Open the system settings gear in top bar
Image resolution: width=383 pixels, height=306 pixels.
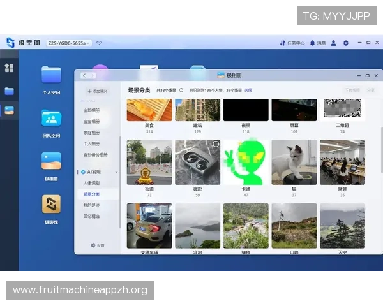point(345,43)
